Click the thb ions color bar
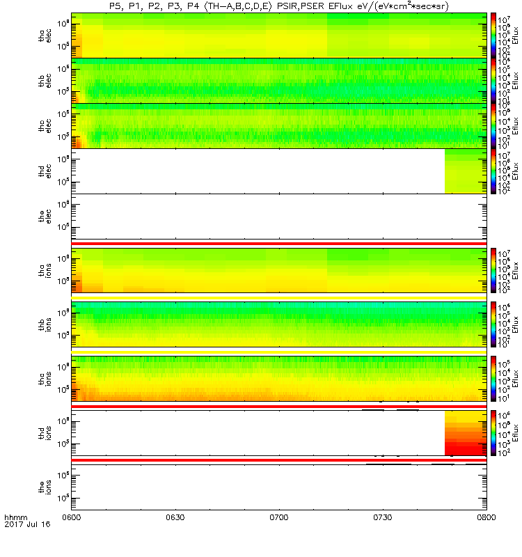 (493, 324)
